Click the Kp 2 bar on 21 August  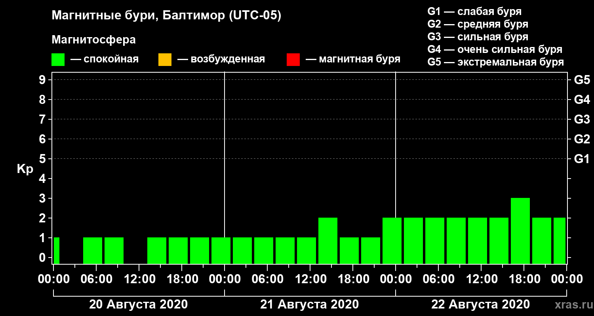point(328,241)
